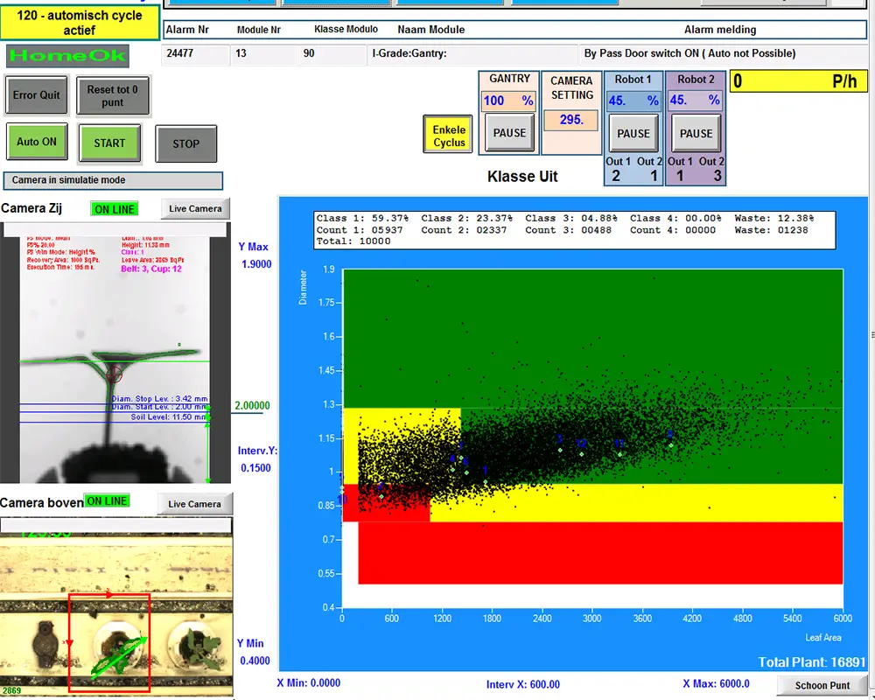Select the Robot 2 speed percentage field
The height and width of the screenshot is (700, 875).
point(695,101)
